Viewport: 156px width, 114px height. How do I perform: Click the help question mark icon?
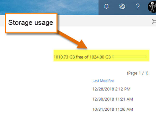pos(138,6)
